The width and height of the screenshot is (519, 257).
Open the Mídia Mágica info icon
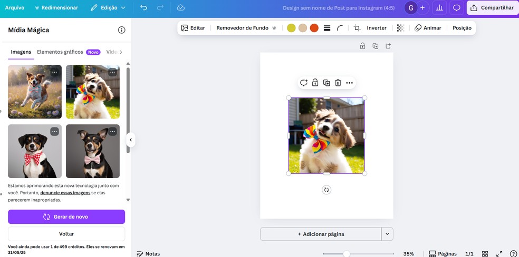coord(121,30)
